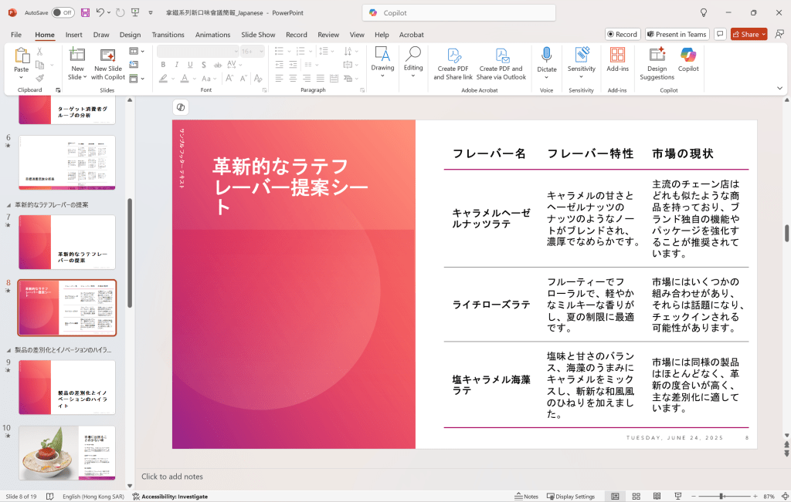791x502 pixels.
Task: Open the File menu
Action: 16,35
